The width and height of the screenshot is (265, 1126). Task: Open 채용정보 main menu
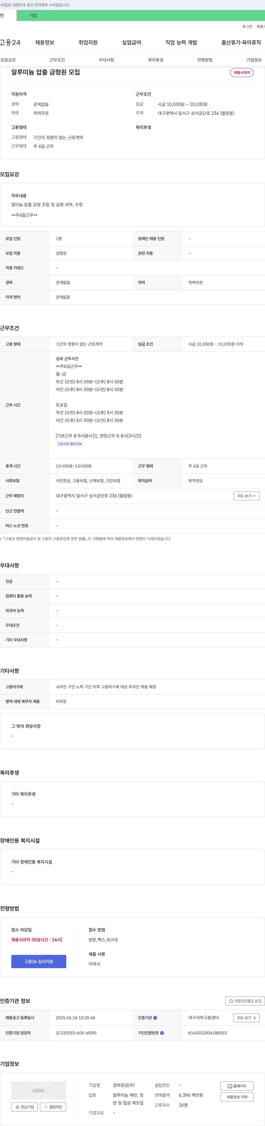tap(45, 43)
